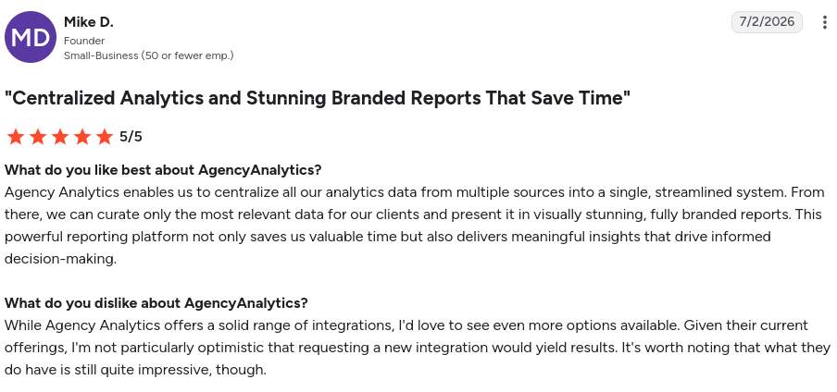Click the Founder job title label
The width and height of the screenshot is (837, 392).
click(x=84, y=41)
